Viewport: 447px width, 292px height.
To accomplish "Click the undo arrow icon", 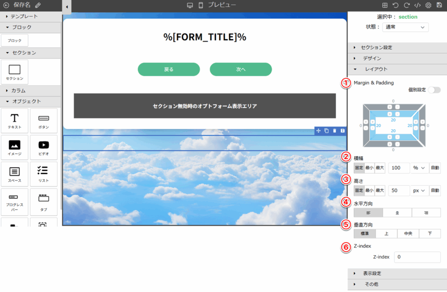I will 395,5.
